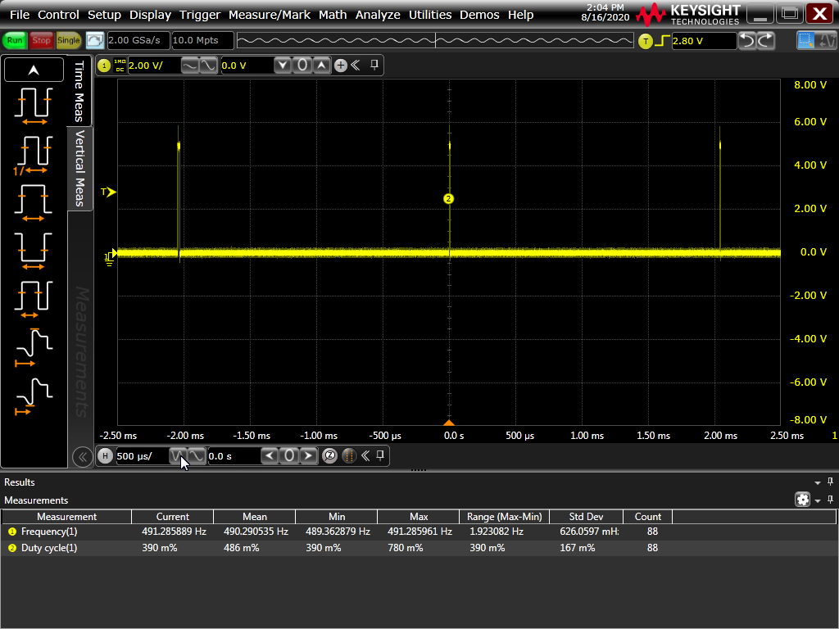This screenshot has height=629, width=839.
Task: Click the trigger level marker on left edge
Action: point(108,192)
